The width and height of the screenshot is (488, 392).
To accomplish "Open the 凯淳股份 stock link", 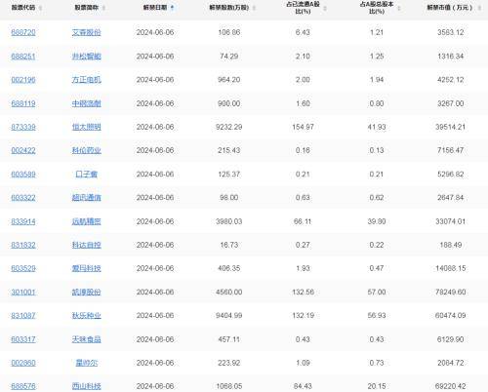I will (x=86, y=292).
